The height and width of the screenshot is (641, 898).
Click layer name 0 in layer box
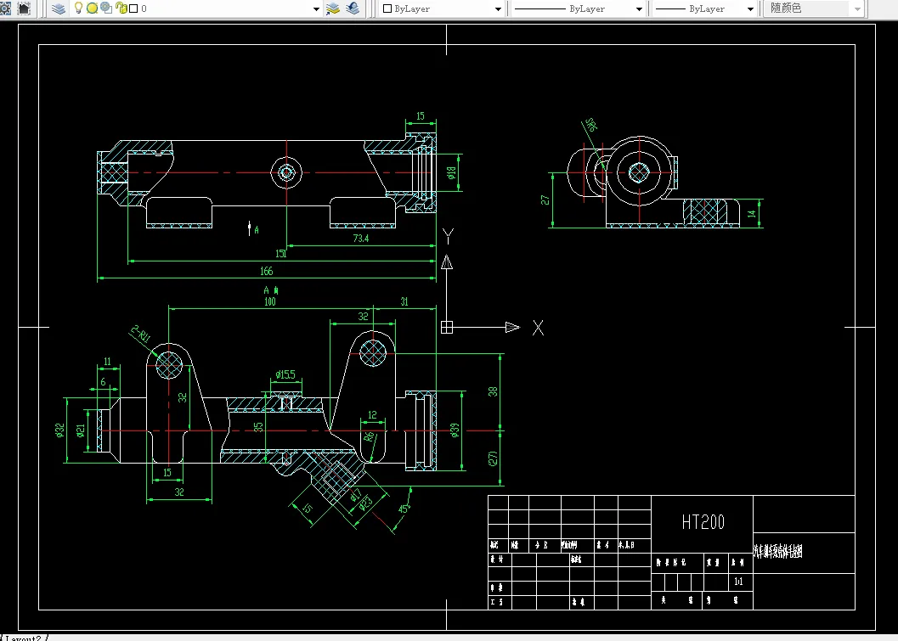pyautogui.click(x=144, y=8)
